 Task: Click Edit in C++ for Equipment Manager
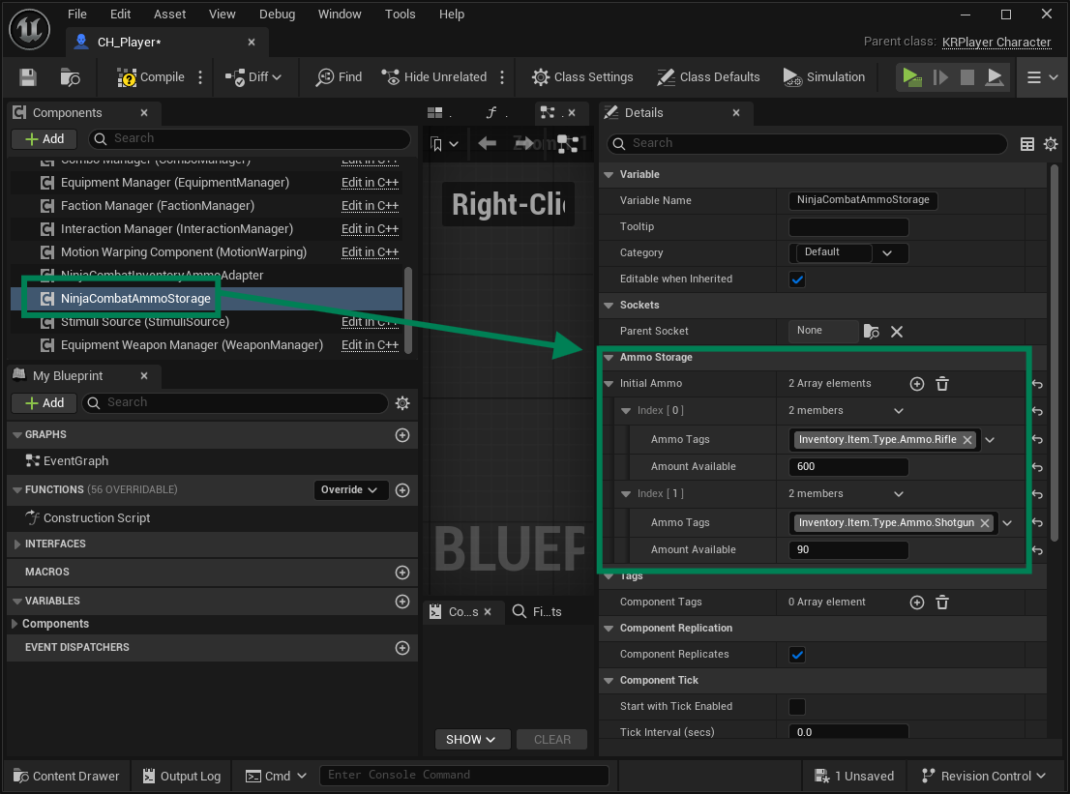[x=370, y=183]
